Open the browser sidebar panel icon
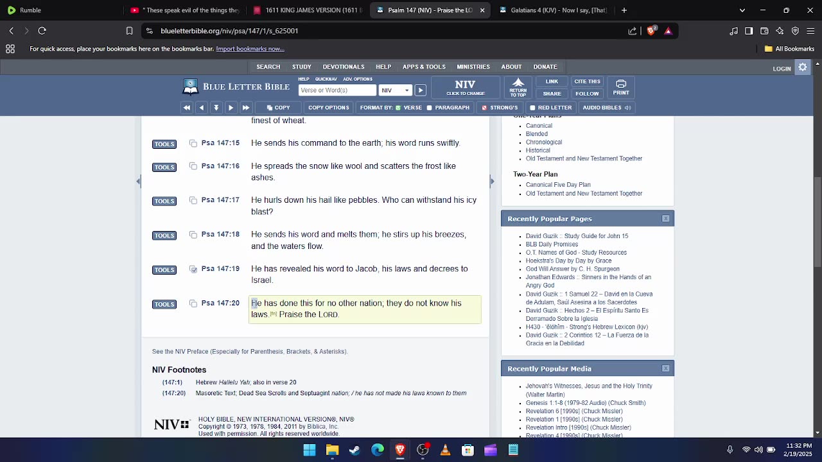Viewport: 822px width, 462px height. click(749, 31)
